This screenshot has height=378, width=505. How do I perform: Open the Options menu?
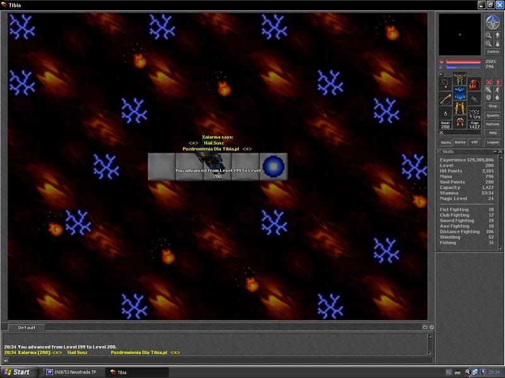tap(493, 124)
